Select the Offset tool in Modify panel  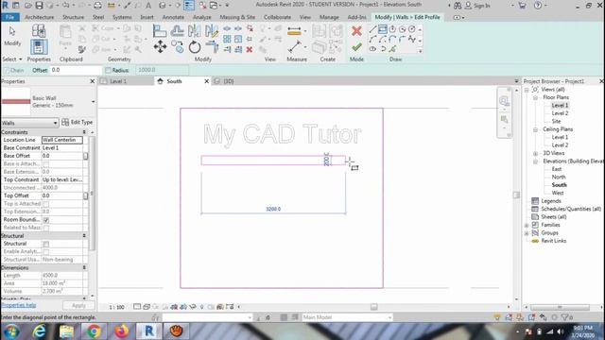point(177,31)
